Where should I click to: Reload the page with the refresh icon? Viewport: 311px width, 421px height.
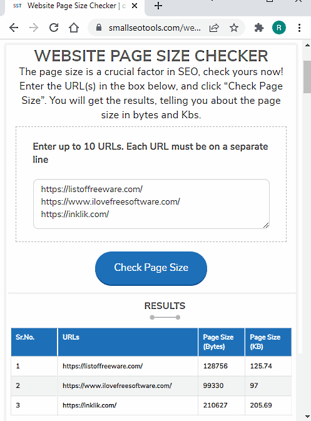click(54, 28)
